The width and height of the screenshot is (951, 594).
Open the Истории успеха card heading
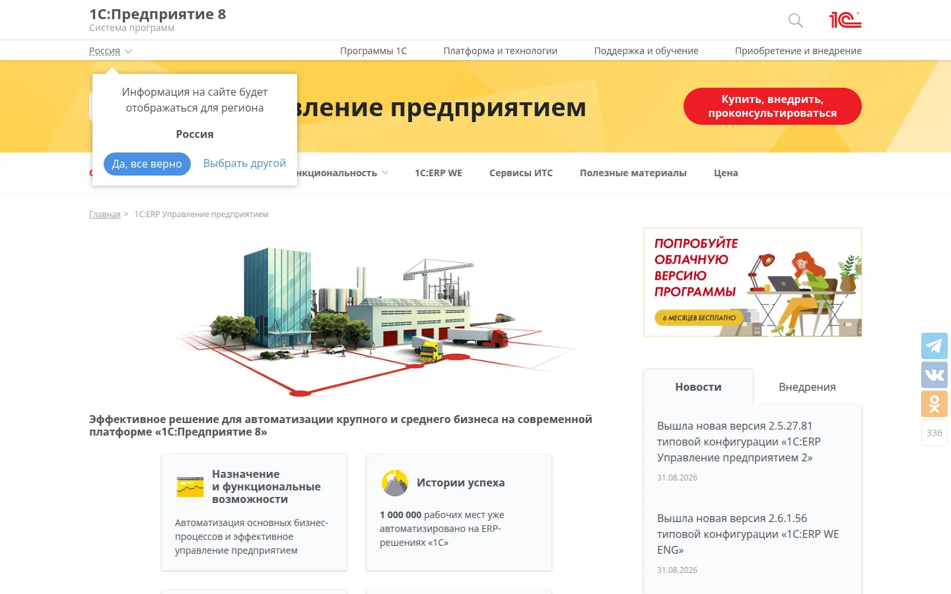[x=460, y=482]
